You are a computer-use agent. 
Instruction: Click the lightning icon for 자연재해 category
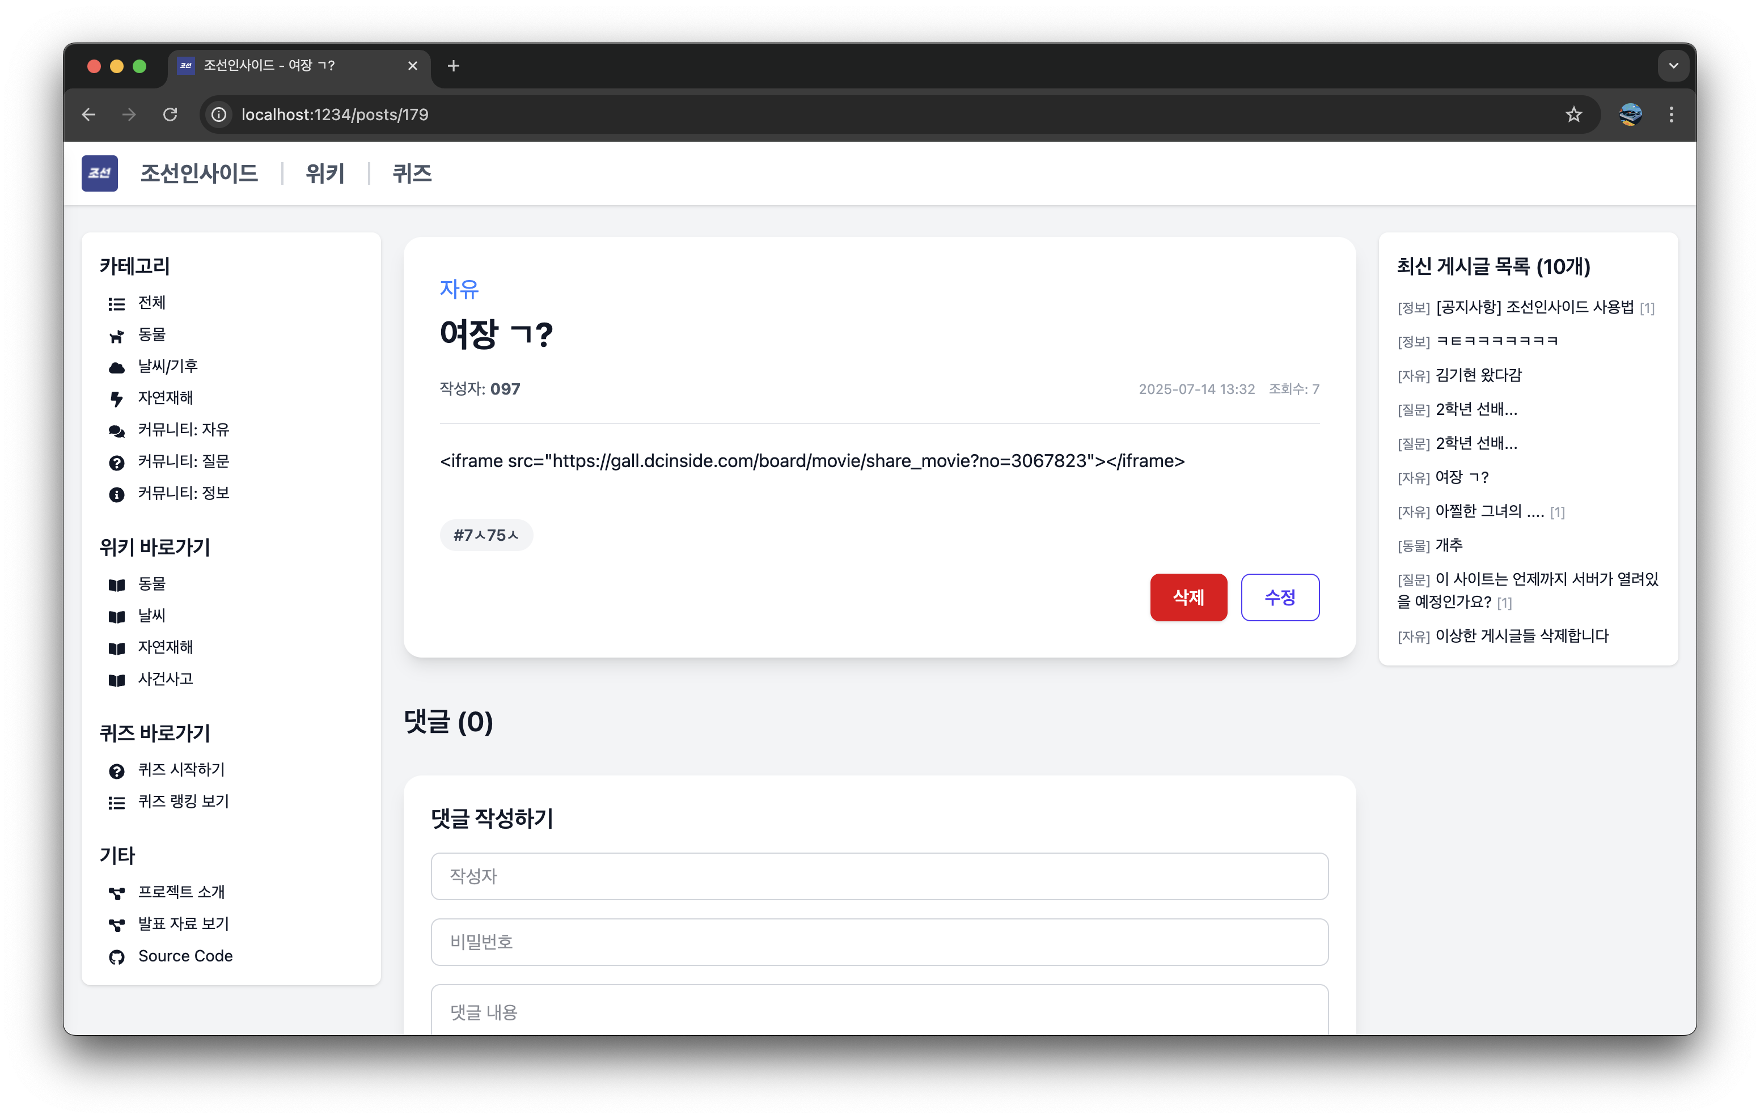tap(116, 399)
